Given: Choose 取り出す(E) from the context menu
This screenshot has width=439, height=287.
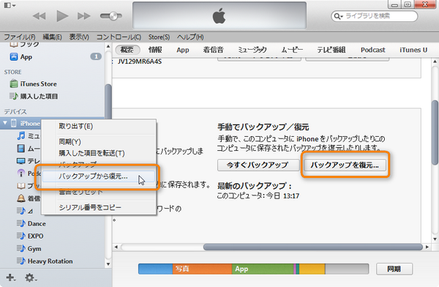Looking at the screenshot, I should click(x=99, y=126).
